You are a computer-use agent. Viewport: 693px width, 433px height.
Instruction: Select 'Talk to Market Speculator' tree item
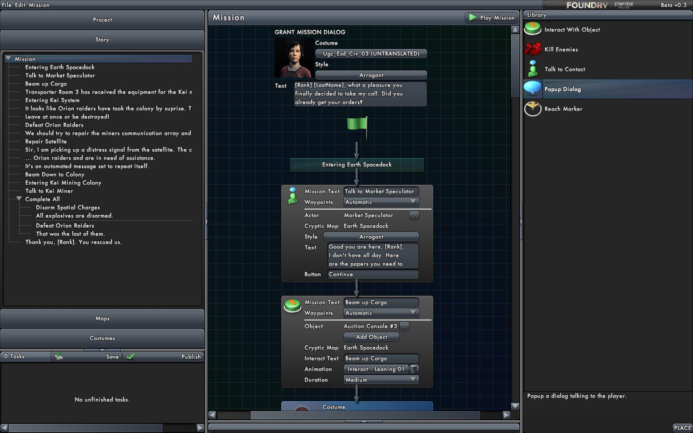60,75
